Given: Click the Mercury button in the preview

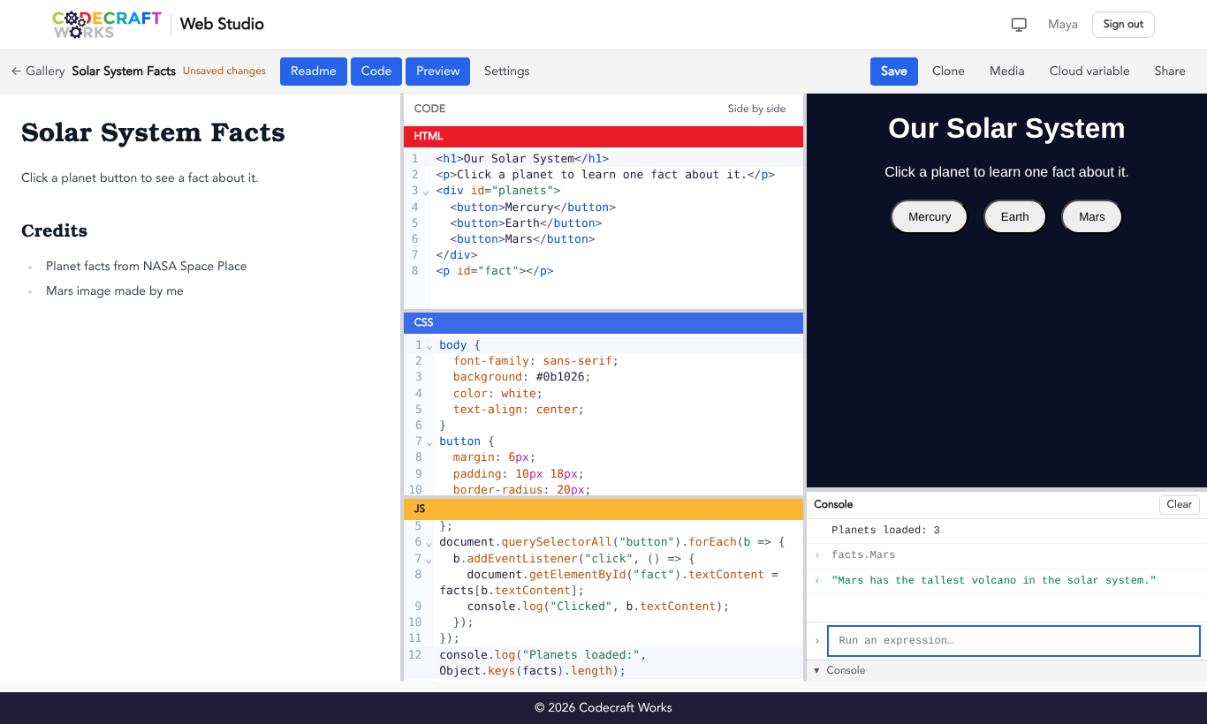Looking at the screenshot, I should tap(930, 216).
